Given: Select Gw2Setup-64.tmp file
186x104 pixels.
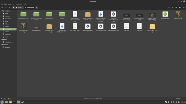Looking at the screenshot, I should [114, 27].
